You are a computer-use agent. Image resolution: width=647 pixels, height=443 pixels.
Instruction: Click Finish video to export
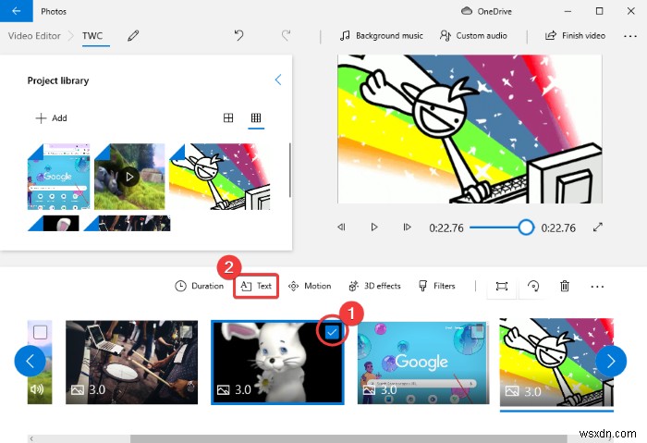pos(575,35)
